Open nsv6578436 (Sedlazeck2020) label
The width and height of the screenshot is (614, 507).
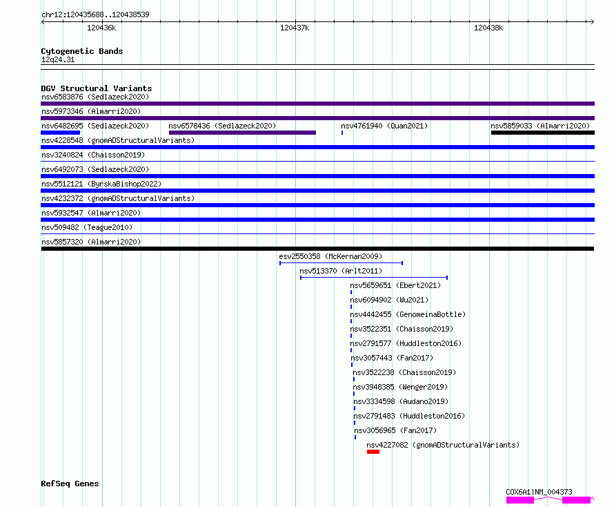click(x=222, y=126)
